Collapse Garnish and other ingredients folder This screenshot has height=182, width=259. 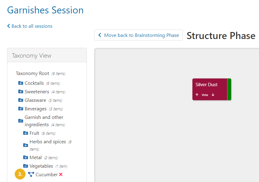coord(21,121)
